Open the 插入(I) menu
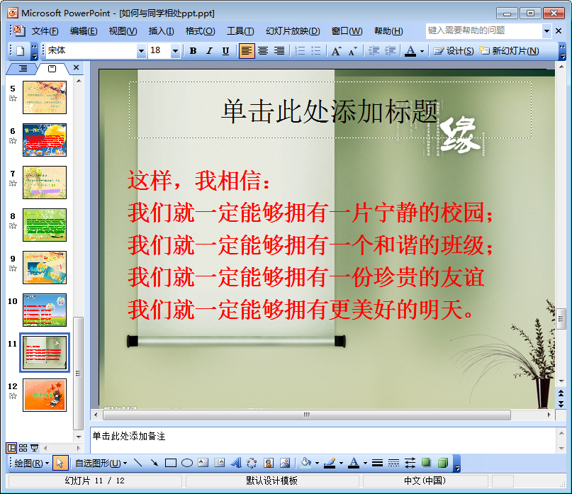Image resolution: width=572 pixels, height=494 pixels. 161,31
